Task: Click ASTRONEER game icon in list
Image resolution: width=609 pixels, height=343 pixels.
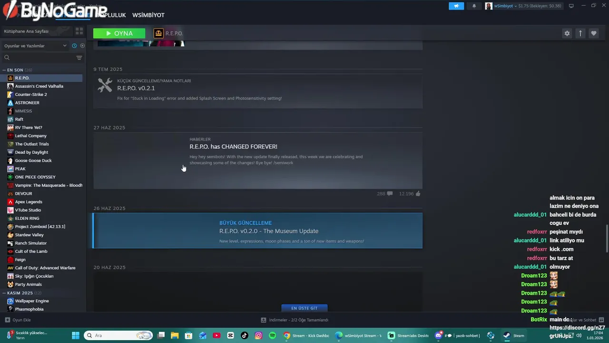Action: click(x=10, y=103)
